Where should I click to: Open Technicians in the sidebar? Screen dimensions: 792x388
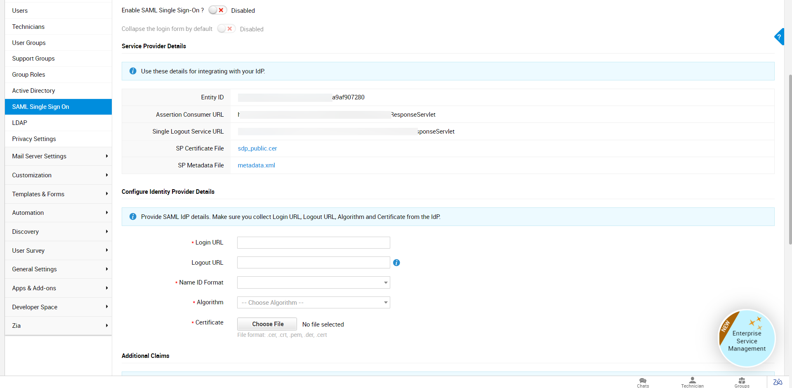click(58, 27)
